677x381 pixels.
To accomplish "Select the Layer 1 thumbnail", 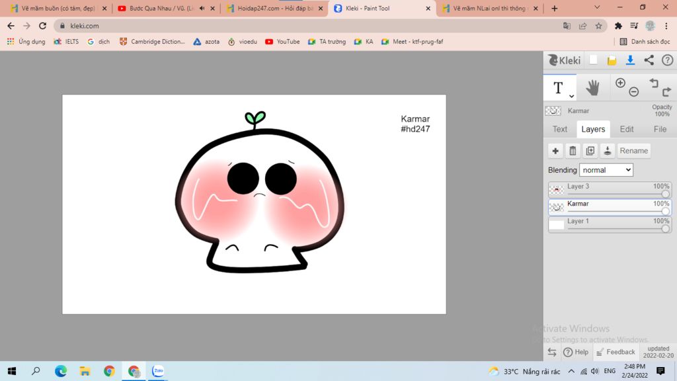I will (x=557, y=224).
